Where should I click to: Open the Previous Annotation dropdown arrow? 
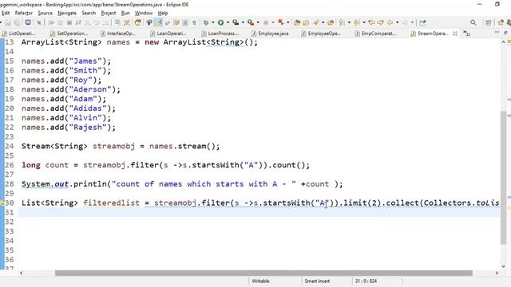(x=364, y=22)
